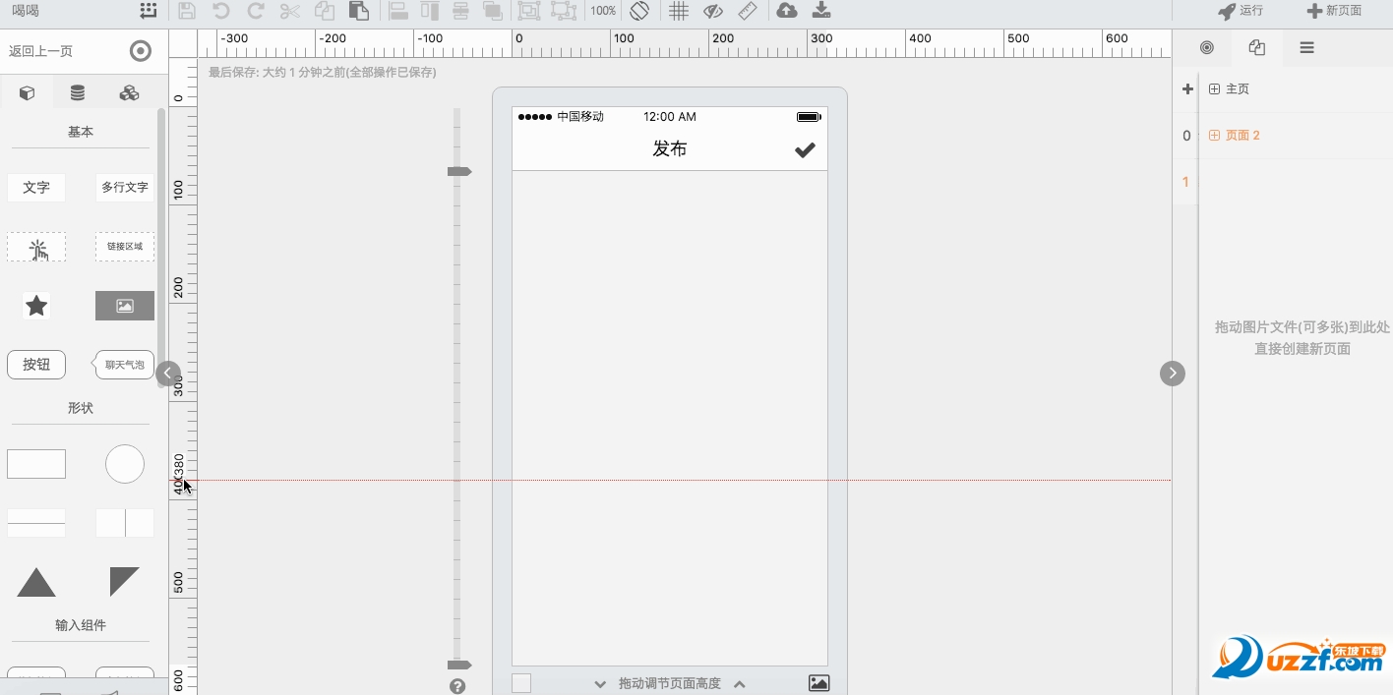Upload project to the cloud
The width and height of the screenshot is (1393, 695).
pyautogui.click(x=787, y=10)
